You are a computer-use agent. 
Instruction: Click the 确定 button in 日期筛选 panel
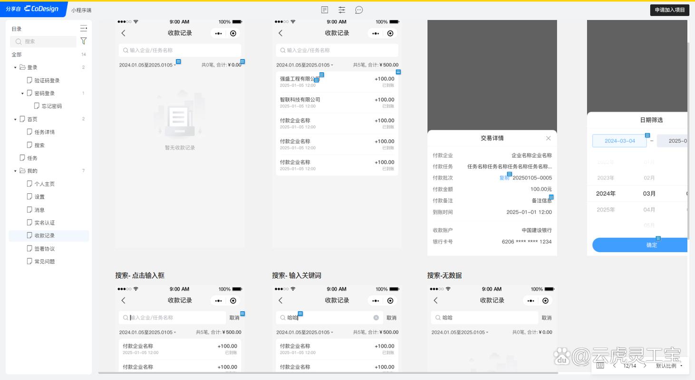tap(640, 245)
